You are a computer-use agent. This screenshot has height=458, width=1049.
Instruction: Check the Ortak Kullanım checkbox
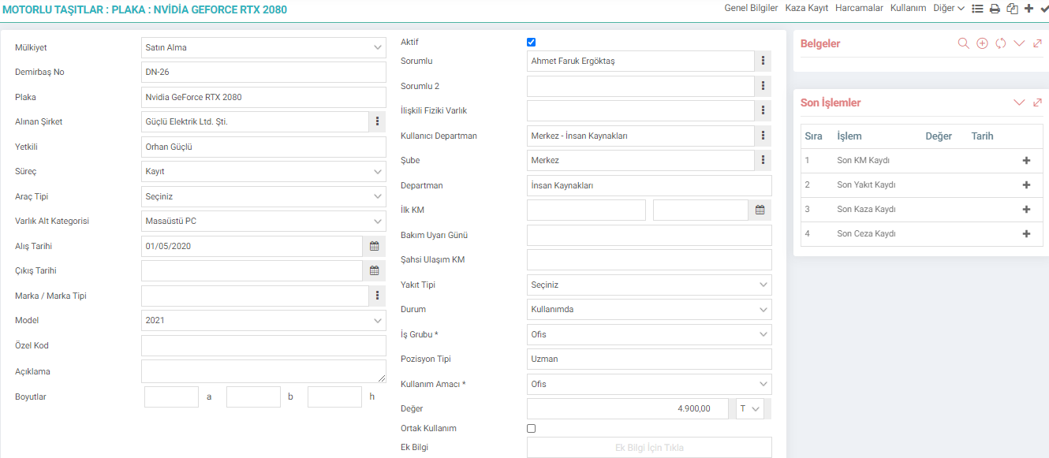[x=531, y=429]
